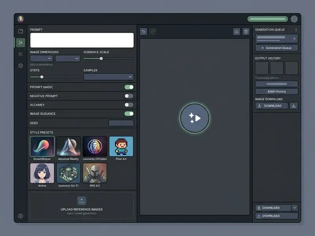Viewport: 315px width, 236px height.
Task: Open third Output History thumbnail
Action: pos(291,68)
